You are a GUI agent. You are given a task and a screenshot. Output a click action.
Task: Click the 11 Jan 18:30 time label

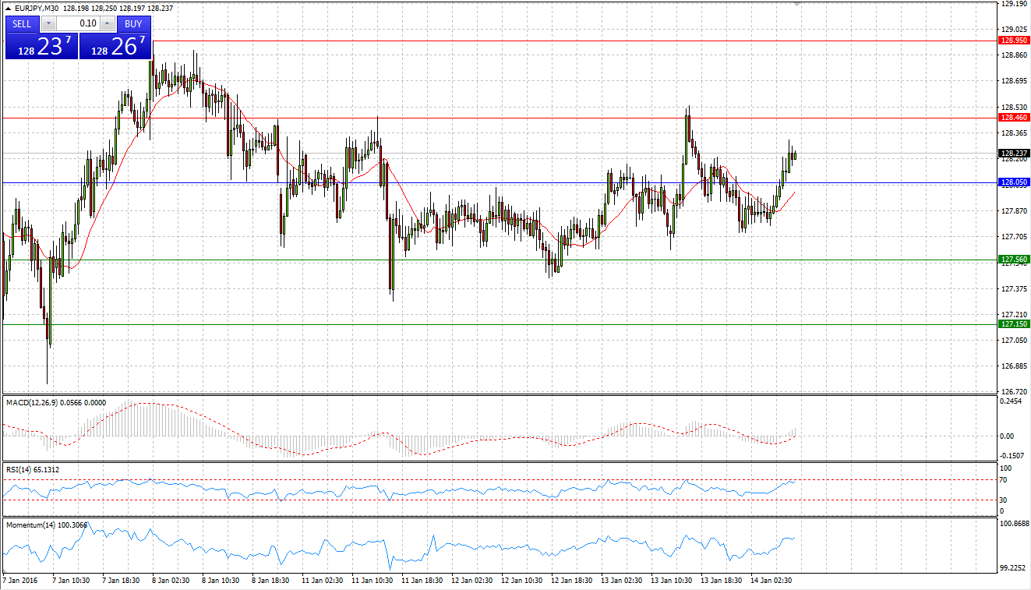422,581
